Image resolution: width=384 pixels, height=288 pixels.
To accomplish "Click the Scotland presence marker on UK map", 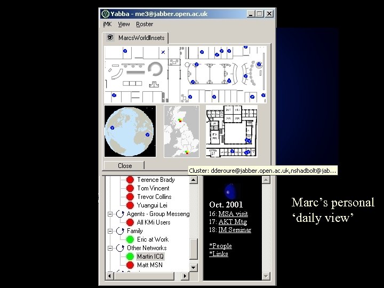I will tap(180, 120).
